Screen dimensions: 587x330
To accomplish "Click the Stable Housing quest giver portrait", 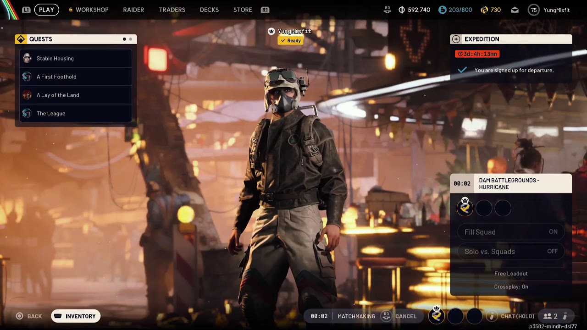I will pos(27,58).
